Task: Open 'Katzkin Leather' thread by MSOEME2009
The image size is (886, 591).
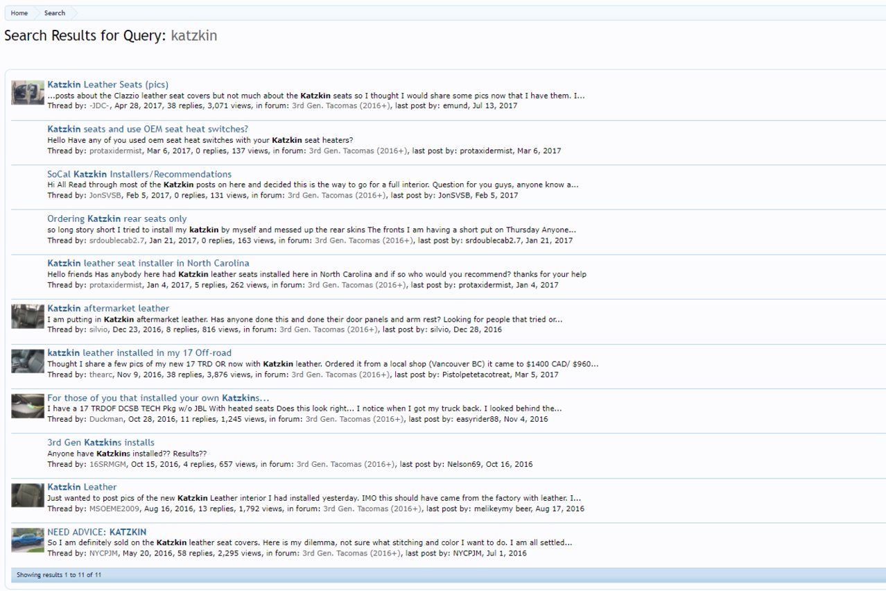Action: click(x=82, y=487)
